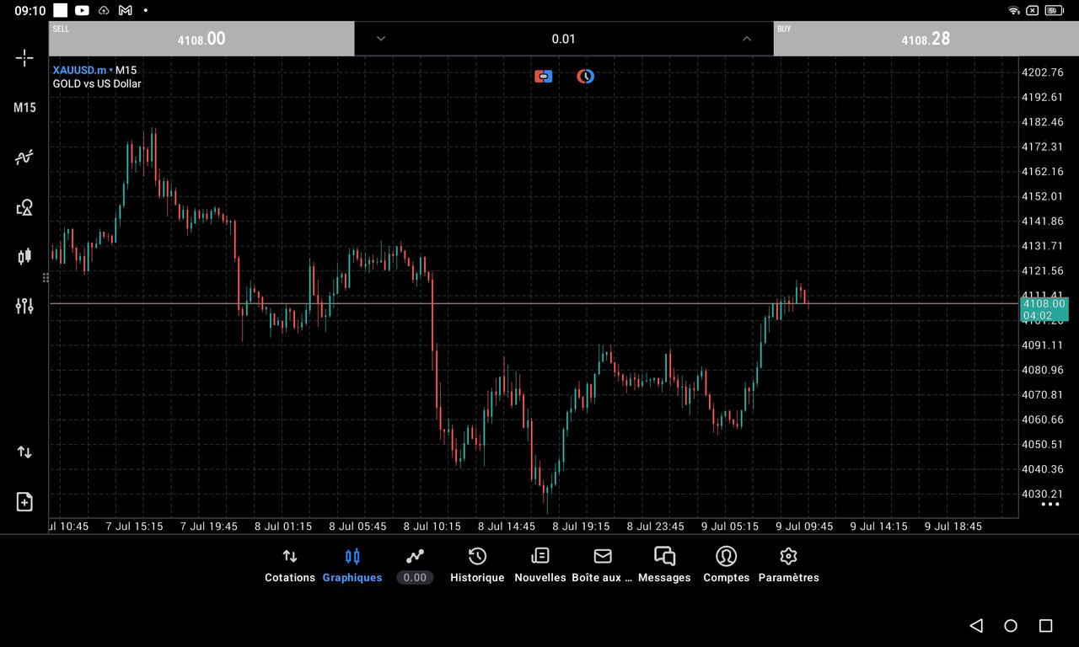Open the drawing objects tool
1079x647 pixels.
point(24,207)
